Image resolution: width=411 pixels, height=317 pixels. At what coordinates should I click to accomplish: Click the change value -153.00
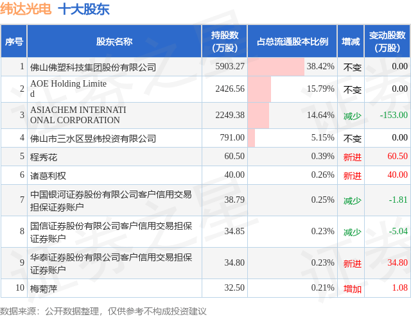[394, 115]
